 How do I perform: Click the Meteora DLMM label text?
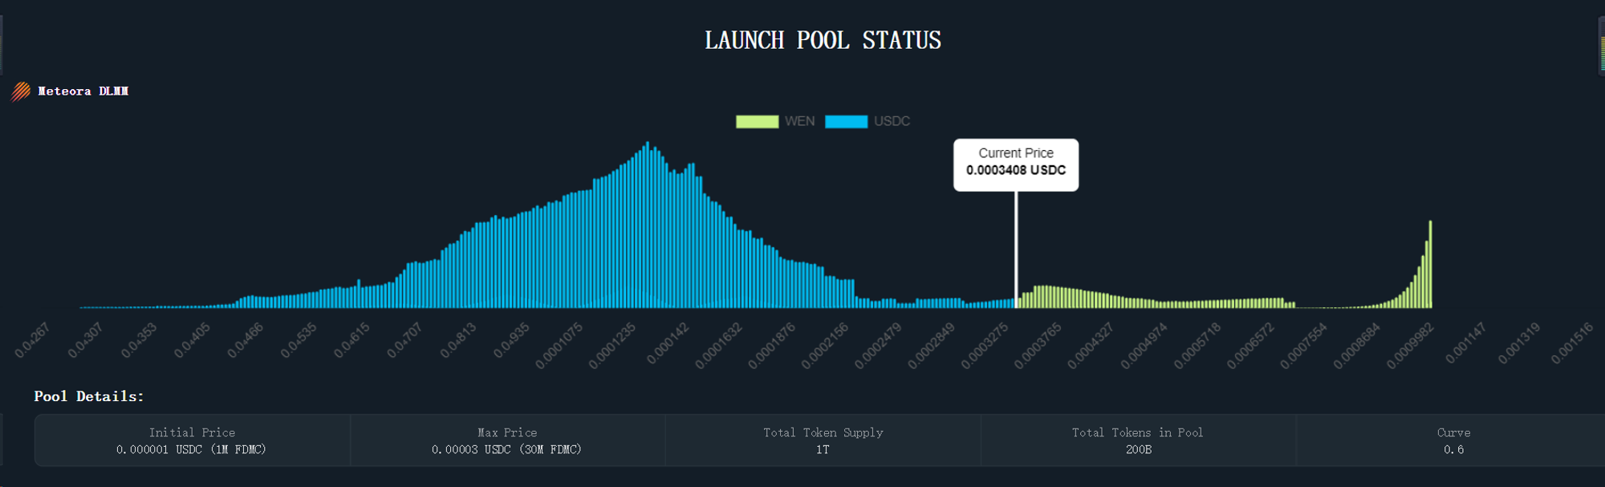coord(83,91)
